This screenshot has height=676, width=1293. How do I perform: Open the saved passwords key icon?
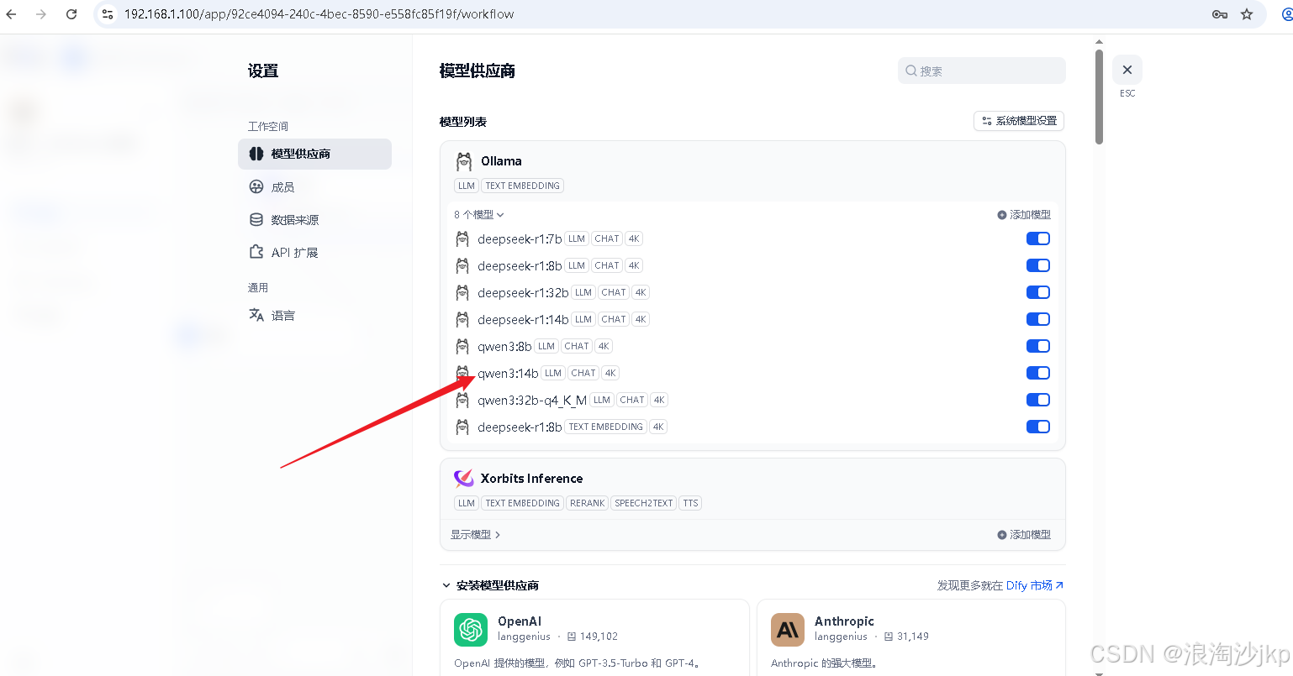(1220, 14)
